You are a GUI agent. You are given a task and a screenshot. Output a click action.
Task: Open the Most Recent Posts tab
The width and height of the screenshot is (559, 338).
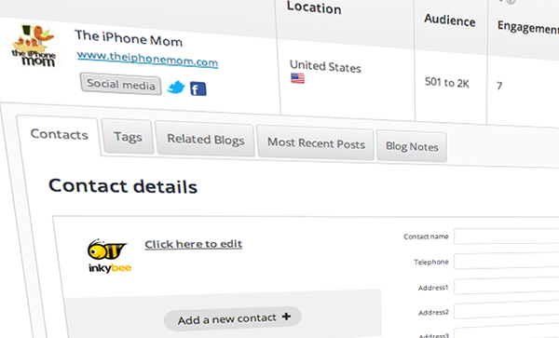[316, 143]
